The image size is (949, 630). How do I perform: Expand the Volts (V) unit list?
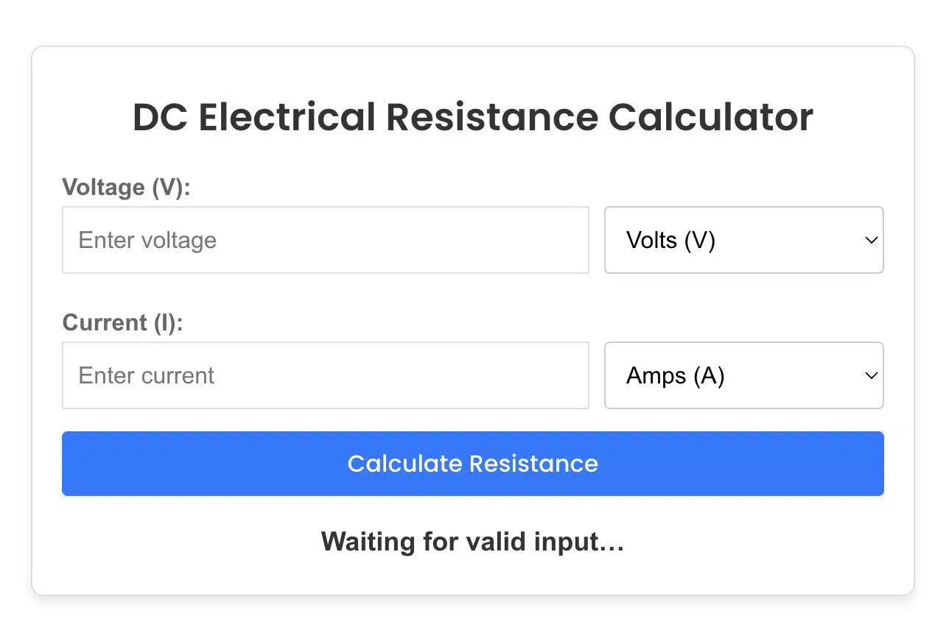point(743,240)
